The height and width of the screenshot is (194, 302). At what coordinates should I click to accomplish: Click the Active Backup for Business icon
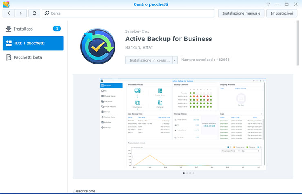[98, 46]
